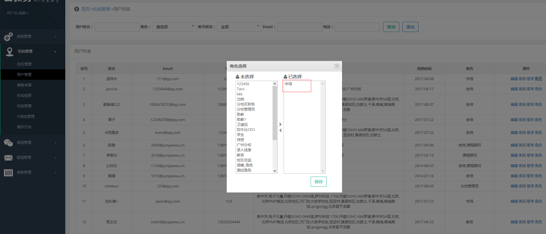546x234 pixels.
Task: Click the person icon beside 未选择
Action: click(238, 77)
